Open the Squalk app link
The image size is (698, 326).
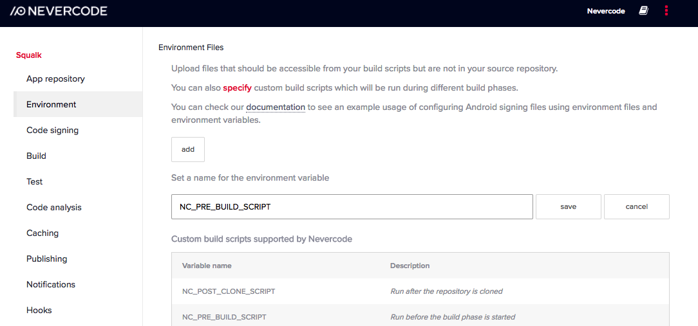[x=29, y=55]
